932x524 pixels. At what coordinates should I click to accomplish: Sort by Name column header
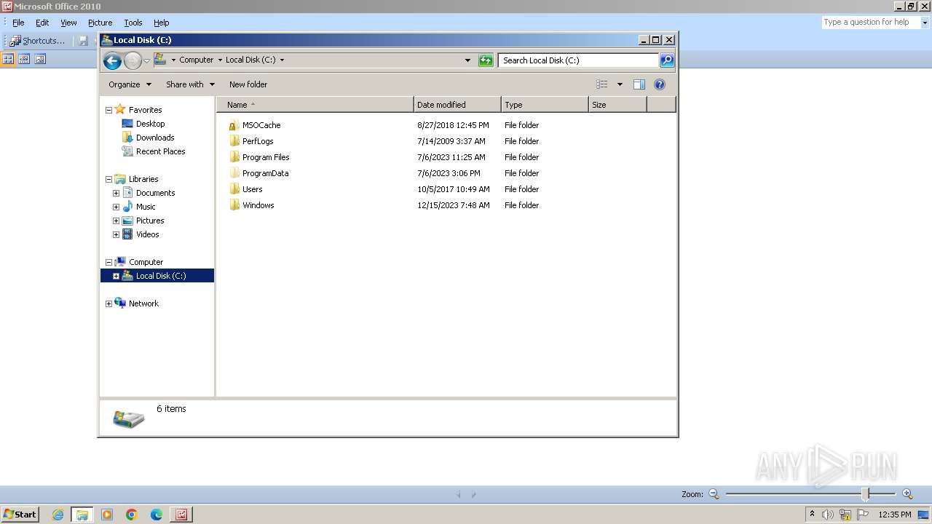[x=315, y=105]
